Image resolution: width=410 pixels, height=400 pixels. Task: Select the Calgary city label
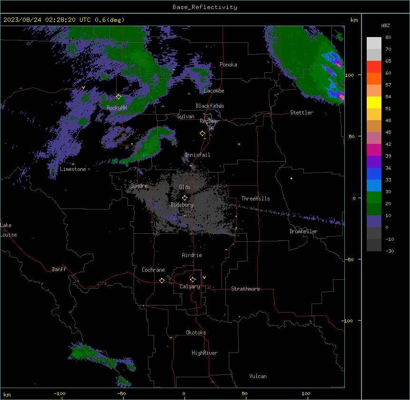190,286
